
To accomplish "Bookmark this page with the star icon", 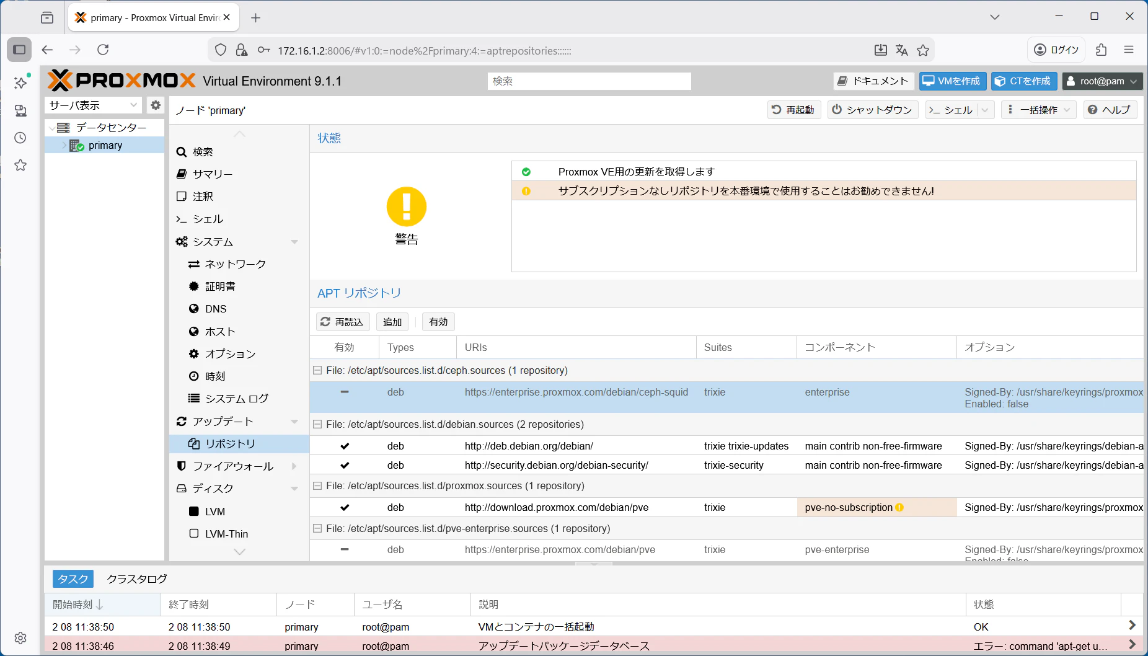I will 923,50.
